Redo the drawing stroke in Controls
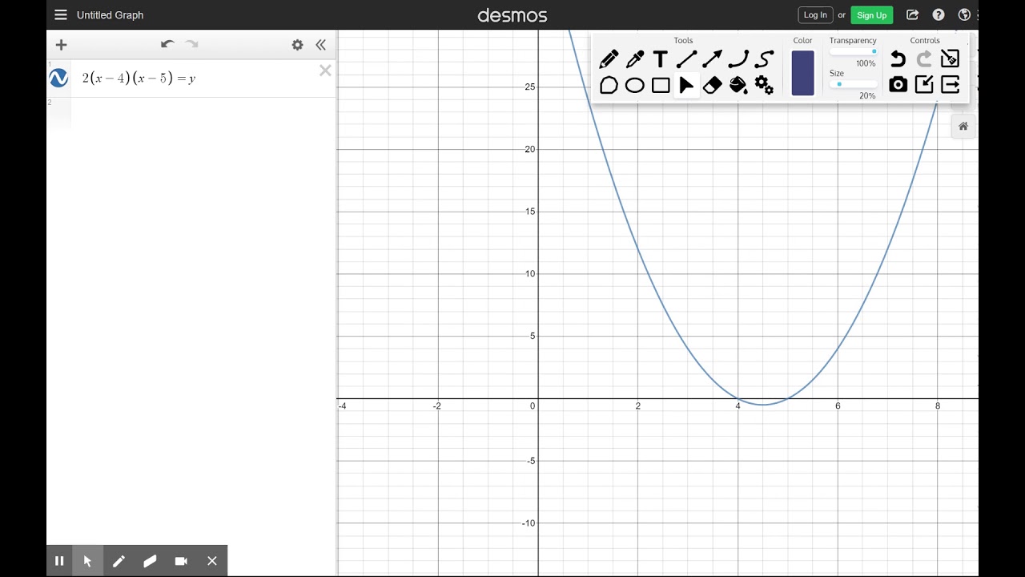This screenshot has height=577, width=1025. pos(924,59)
